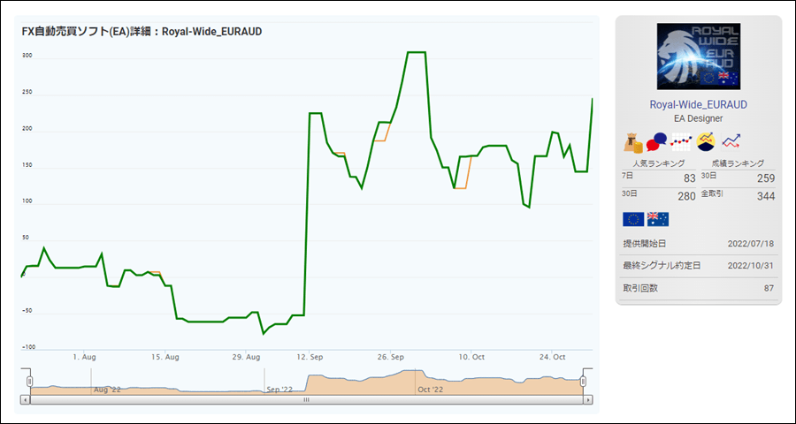Click the red and blue chat bubbles icon

tap(656, 142)
